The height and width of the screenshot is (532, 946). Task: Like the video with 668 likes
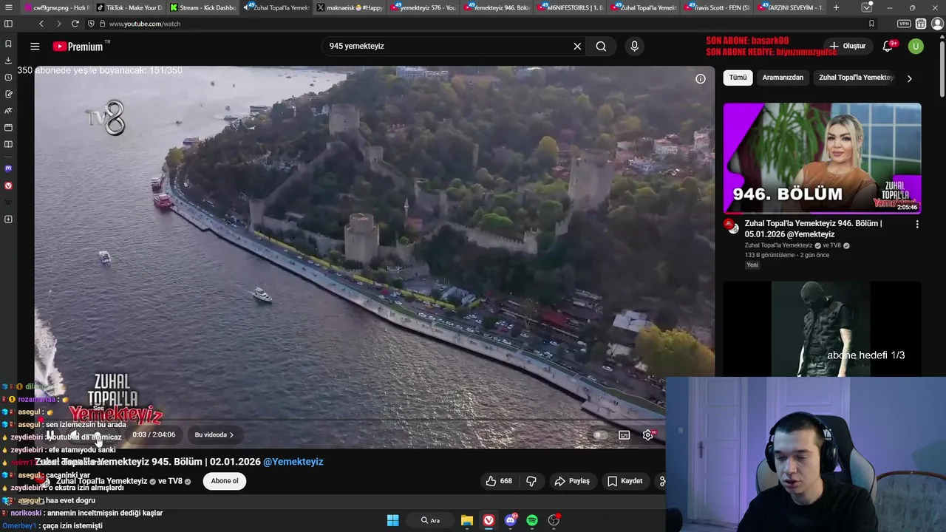tap(499, 481)
